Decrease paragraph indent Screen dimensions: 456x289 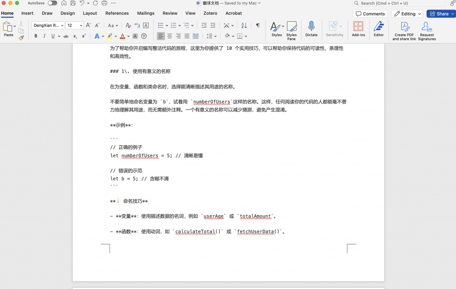204,25
